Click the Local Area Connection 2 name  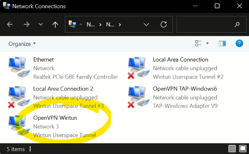point(63,89)
